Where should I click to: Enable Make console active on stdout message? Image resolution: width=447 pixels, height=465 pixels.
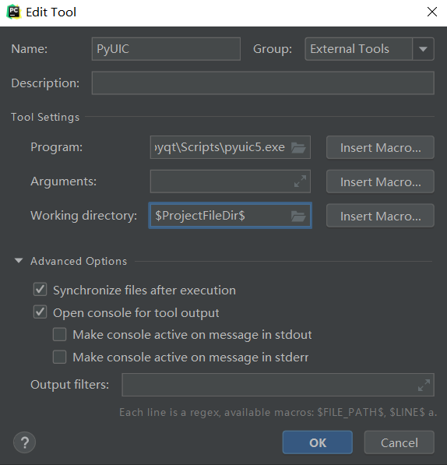coord(60,334)
